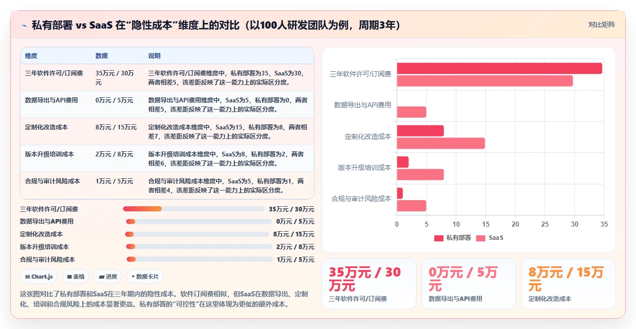The image size is (636, 329).
Task: Click the 私有部署 bar for 定制化改造成本
Action: pyautogui.click(x=421, y=131)
